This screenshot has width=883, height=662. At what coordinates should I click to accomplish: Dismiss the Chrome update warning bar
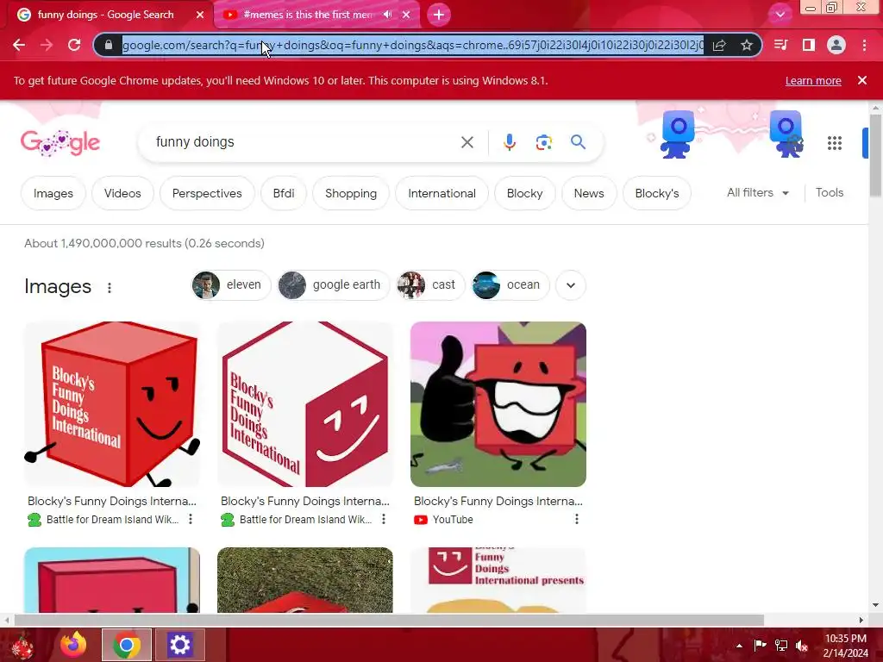click(862, 80)
